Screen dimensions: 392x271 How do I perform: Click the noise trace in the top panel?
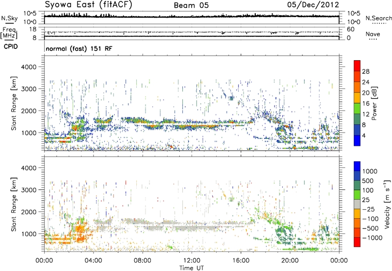[x=192, y=17]
